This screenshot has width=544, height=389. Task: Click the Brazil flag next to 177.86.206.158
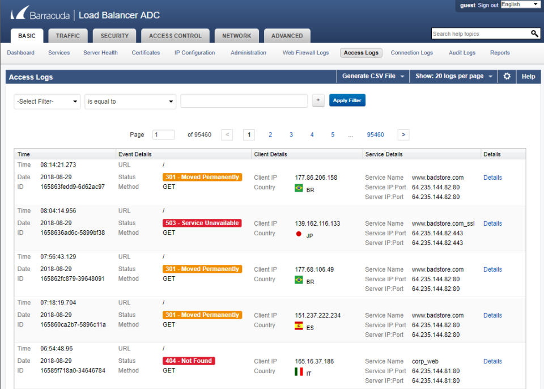298,187
